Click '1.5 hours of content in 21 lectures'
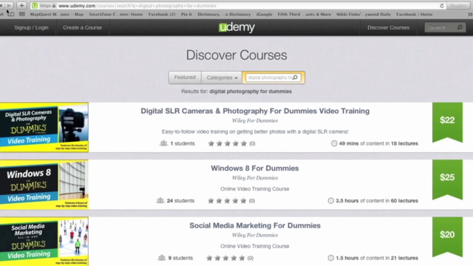 coord(377,258)
